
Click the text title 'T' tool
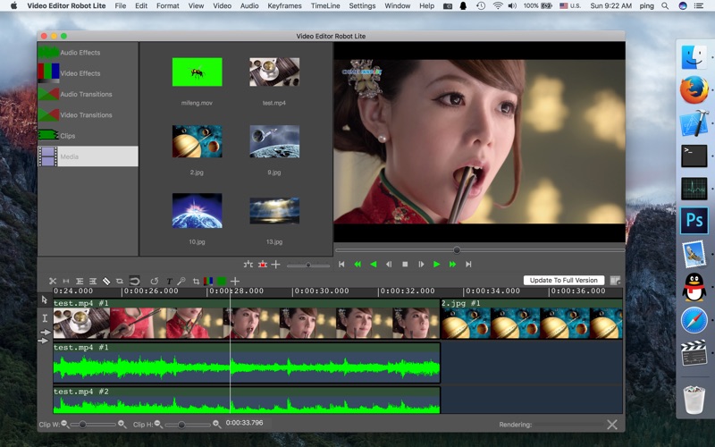pos(169,281)
